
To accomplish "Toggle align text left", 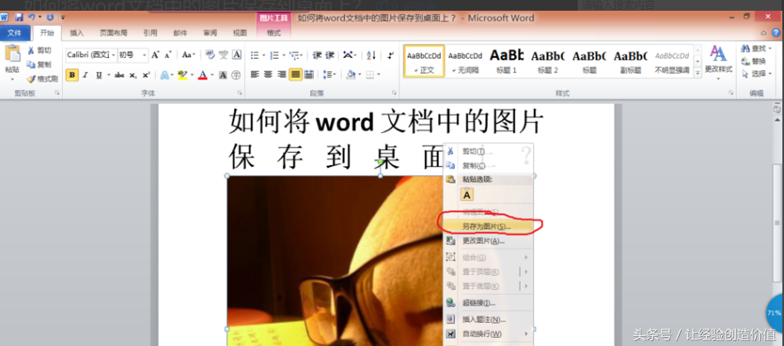I will point(255,75).
